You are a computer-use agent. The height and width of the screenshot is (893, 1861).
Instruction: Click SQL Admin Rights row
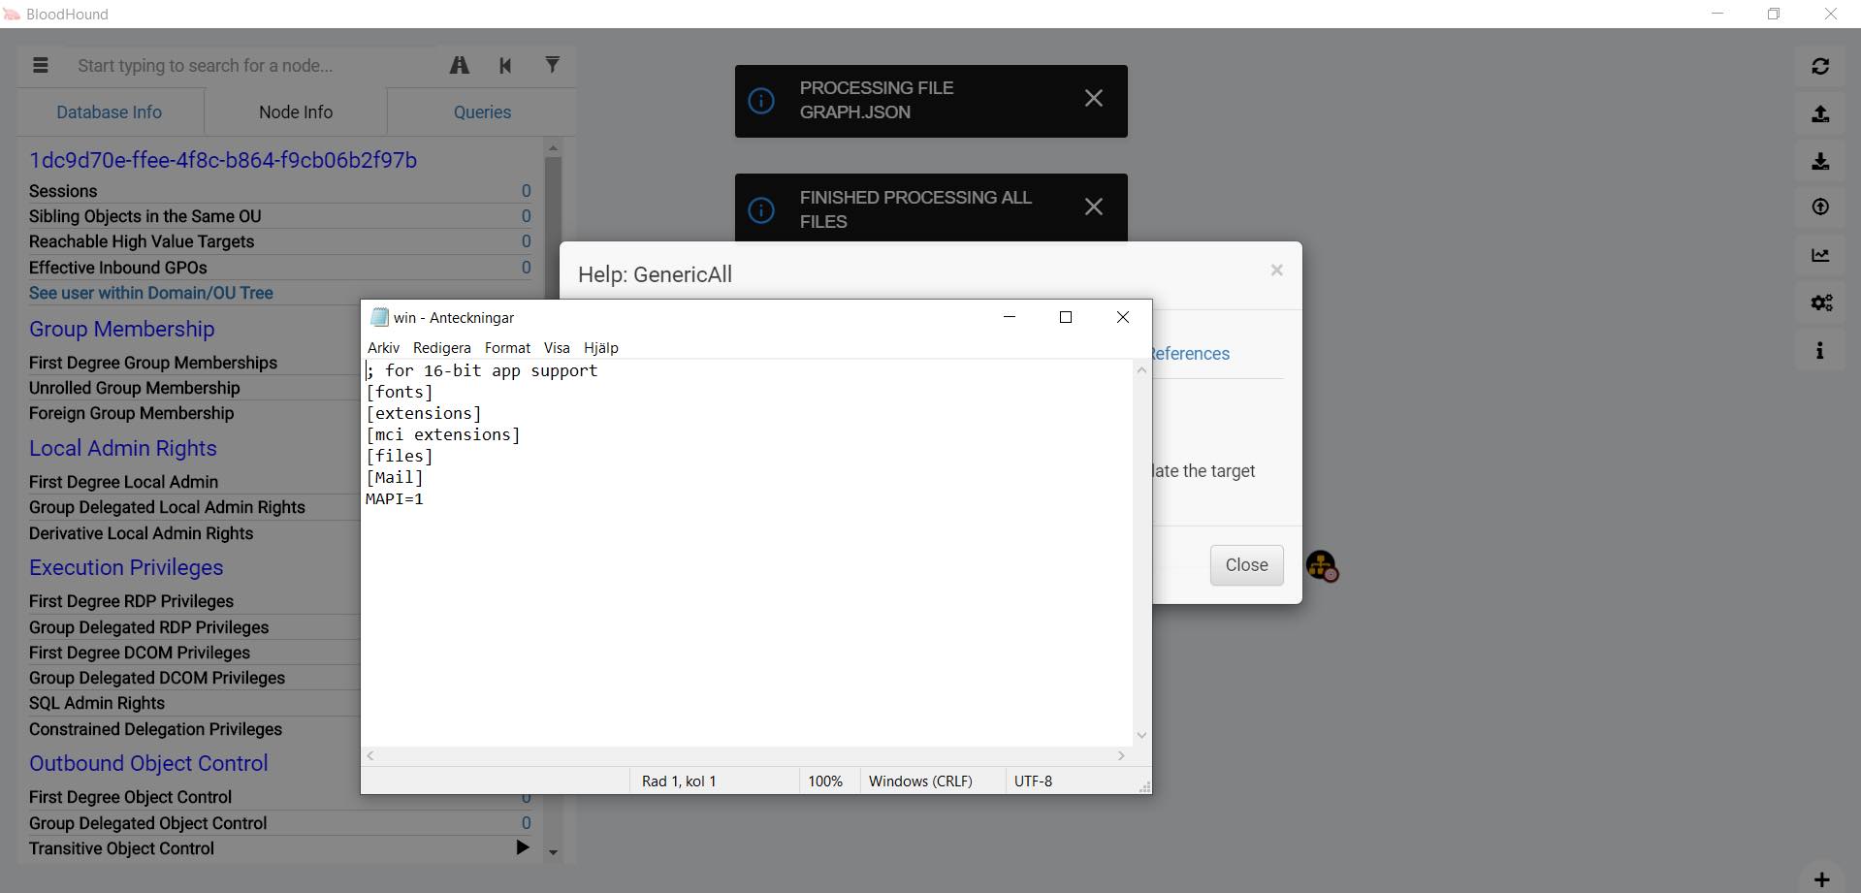click(194, 703)
